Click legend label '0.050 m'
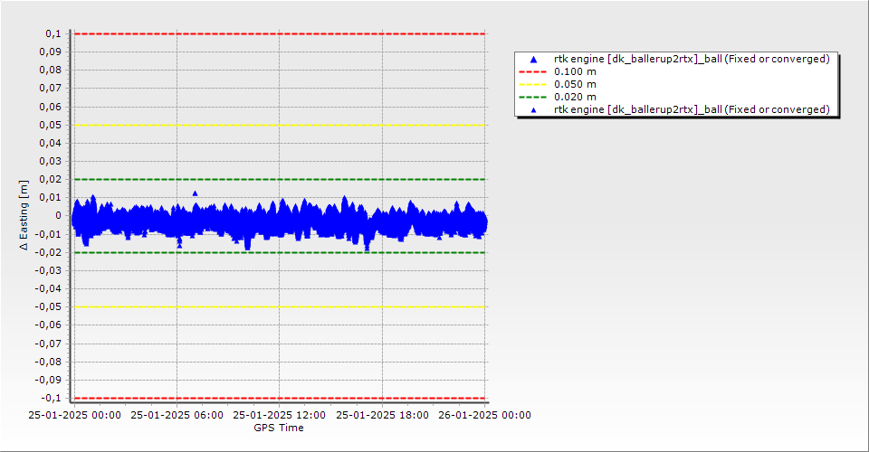869x452 pixels. click(576, 85)
